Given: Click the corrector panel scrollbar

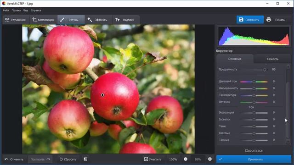Looking at the screenshot, I should (288, 110).
